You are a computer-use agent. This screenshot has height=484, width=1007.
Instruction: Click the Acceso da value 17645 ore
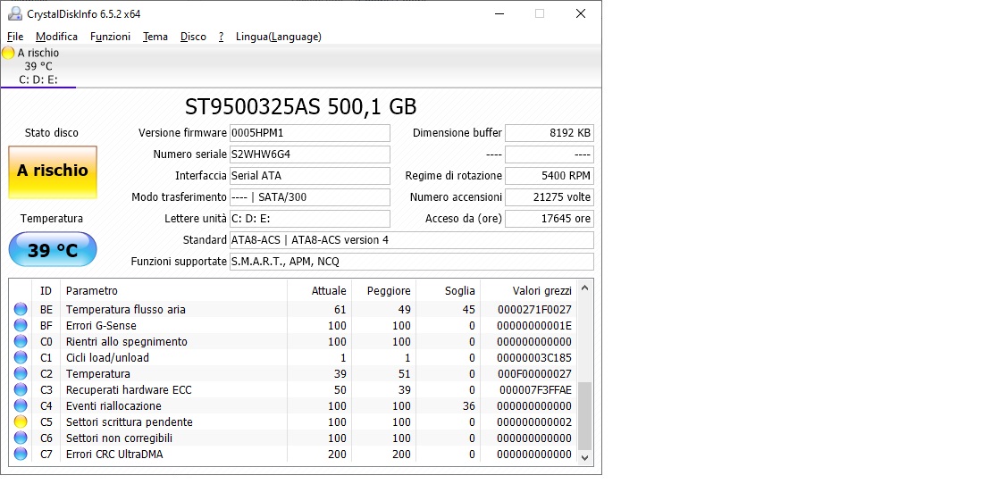coord(550,218)
